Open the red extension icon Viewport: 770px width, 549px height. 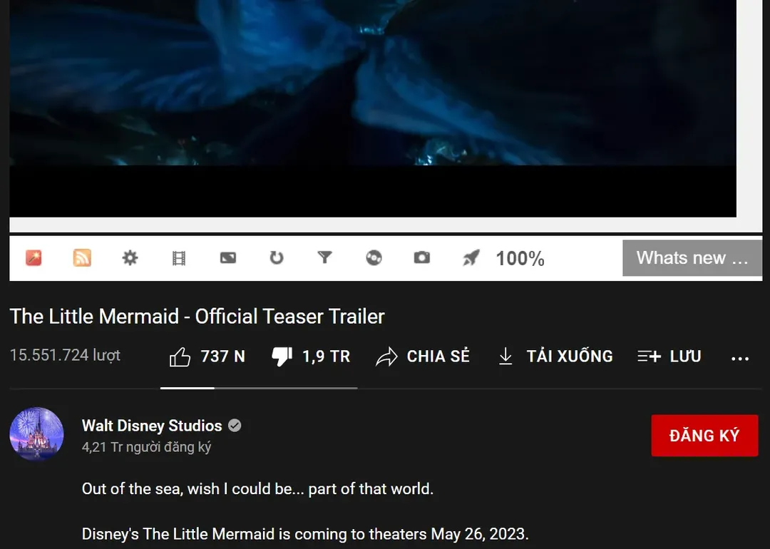point(33,258)
